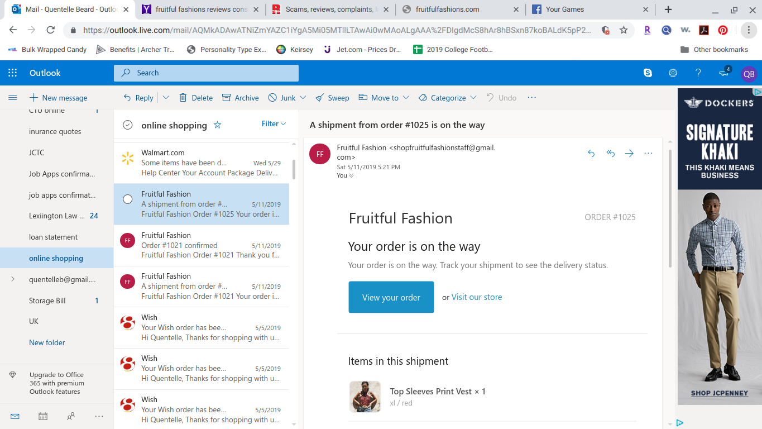
Task: Open a new browser tab
Action: point(668,9)
